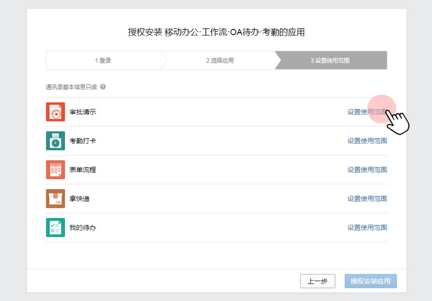The image size is (432, 301).
Task: Click the 表单流程 orange form icon
Action: [x=55, y=169]
